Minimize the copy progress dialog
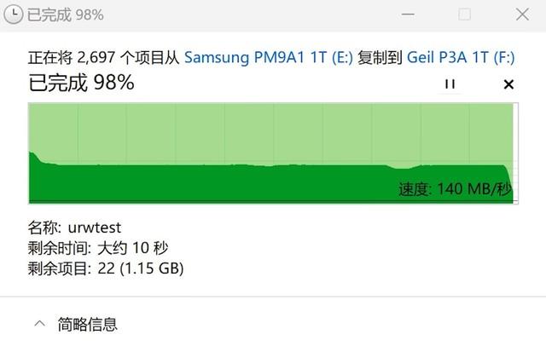The image size is (546, 346). (408, 14)
